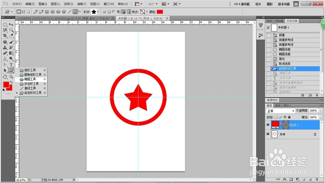The width and height of the screenshot is (325, 183).
Task: Select the Pen tool in toolbox
Action: coord(5,65)
